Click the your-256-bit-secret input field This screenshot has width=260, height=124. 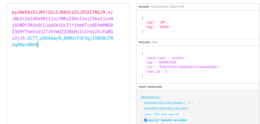(x=163, y=114)
